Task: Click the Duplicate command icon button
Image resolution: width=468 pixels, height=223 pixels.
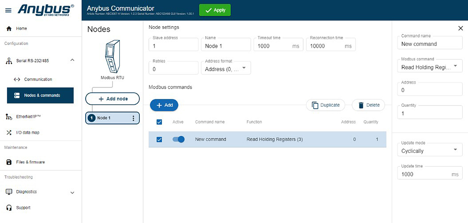Action: [326, 105]
